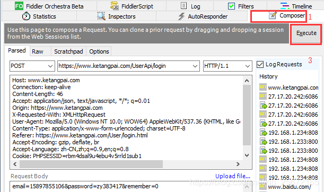324x192 pixels.
Task: Click the green Filters checkmark
Action: tap(231, 6)
